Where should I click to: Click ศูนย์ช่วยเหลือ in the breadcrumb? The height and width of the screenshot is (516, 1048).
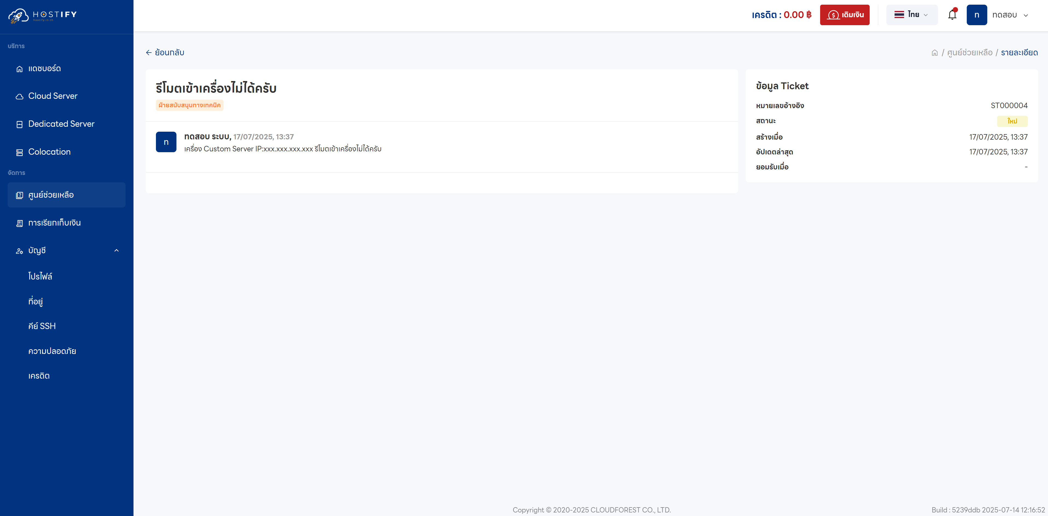[969, 53]
